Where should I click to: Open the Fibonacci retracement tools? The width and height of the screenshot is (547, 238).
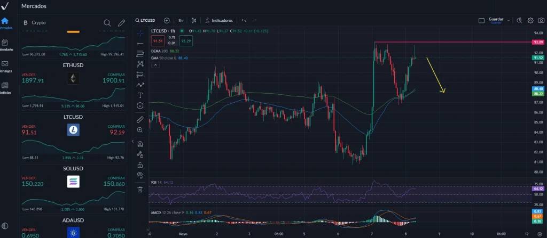click(x=140, y=54)
